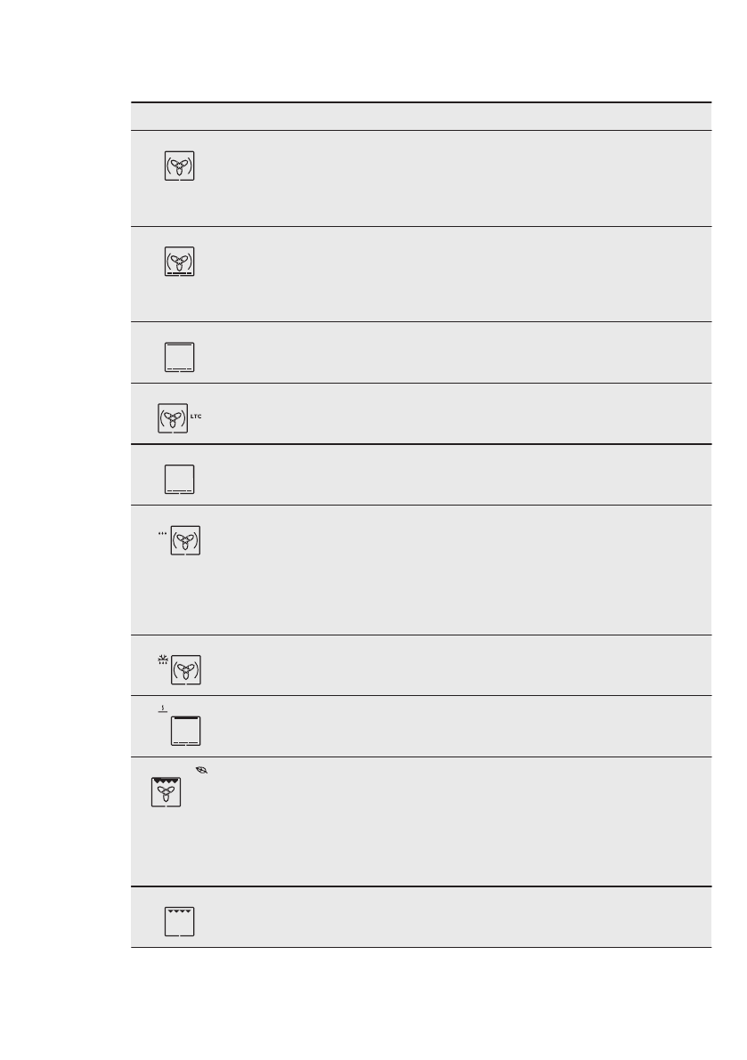Pick the fan icon beside the defrost symbol
Viewport: 747px width, 1060px height.
click(186, 670)
